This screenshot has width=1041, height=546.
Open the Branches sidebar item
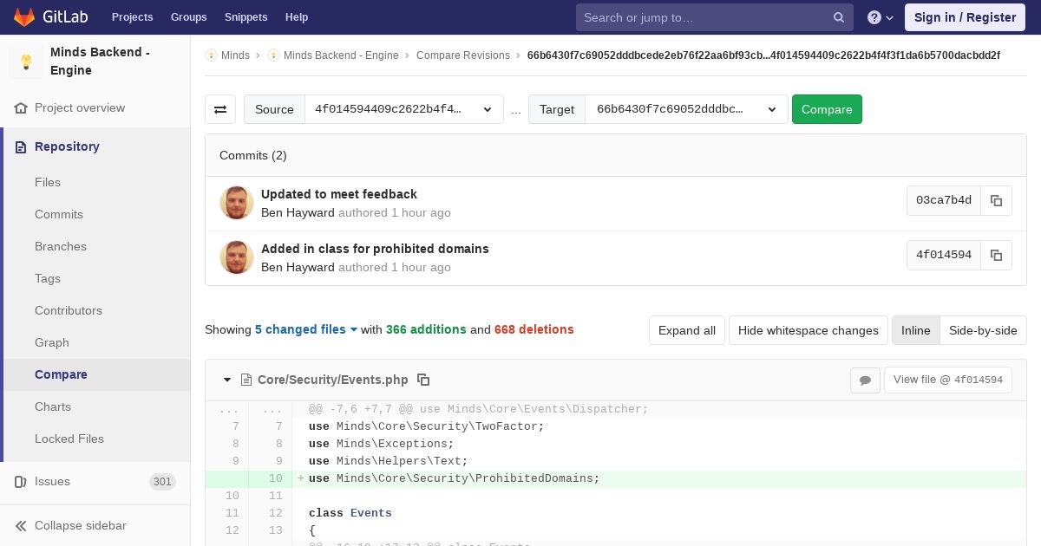(x=61, y=246)
